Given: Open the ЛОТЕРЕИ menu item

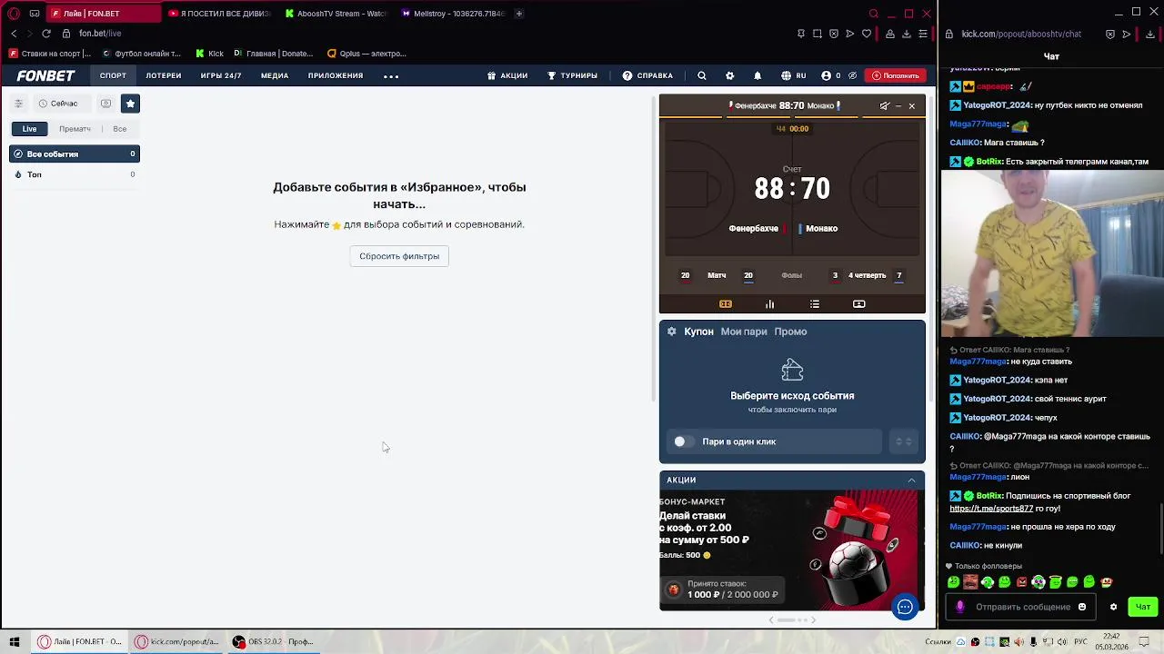Looking at the screenshot, I should (x=164, y=75).
